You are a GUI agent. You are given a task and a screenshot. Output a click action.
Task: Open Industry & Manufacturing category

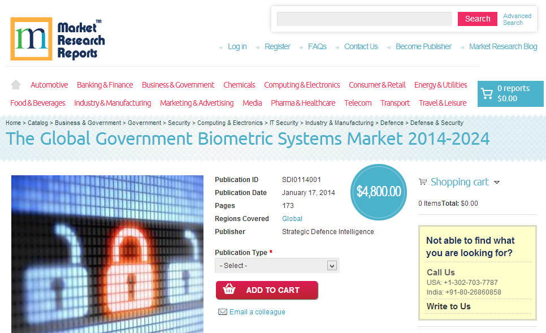112,103
